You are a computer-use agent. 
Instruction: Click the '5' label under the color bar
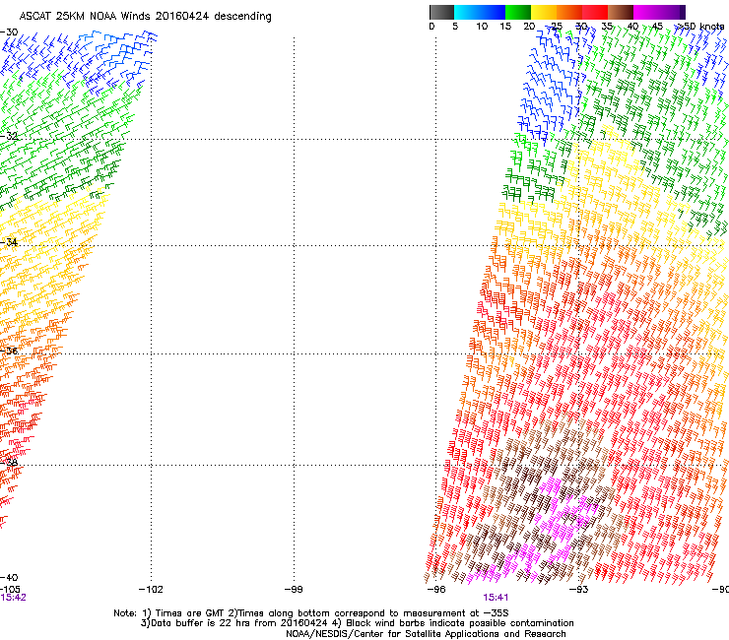[x=455, y=27]
